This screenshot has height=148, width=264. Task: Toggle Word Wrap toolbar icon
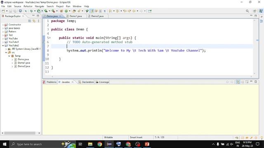click(96, 11)
